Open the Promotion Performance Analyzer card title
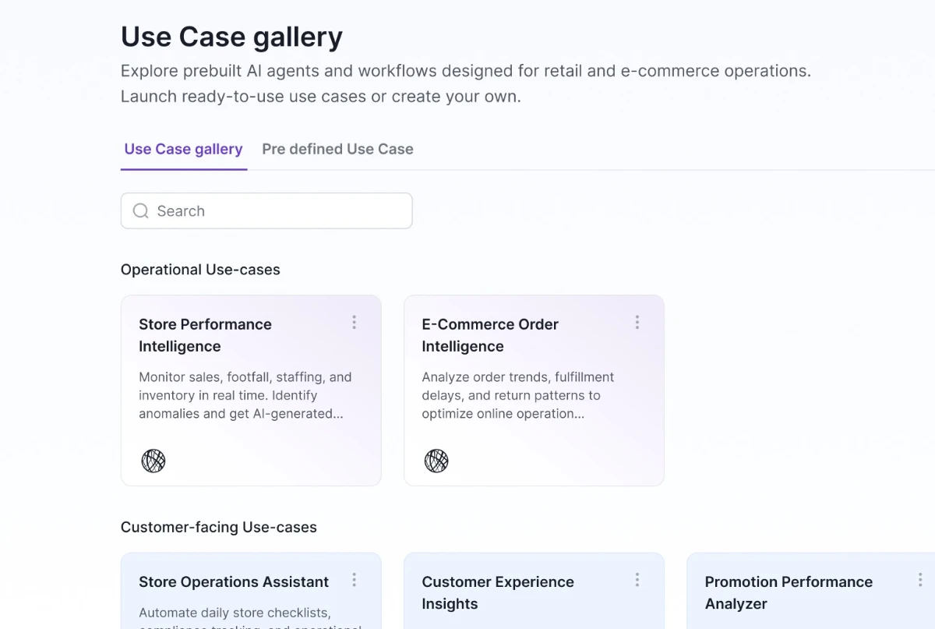935x629 pixels. [789, 593]
